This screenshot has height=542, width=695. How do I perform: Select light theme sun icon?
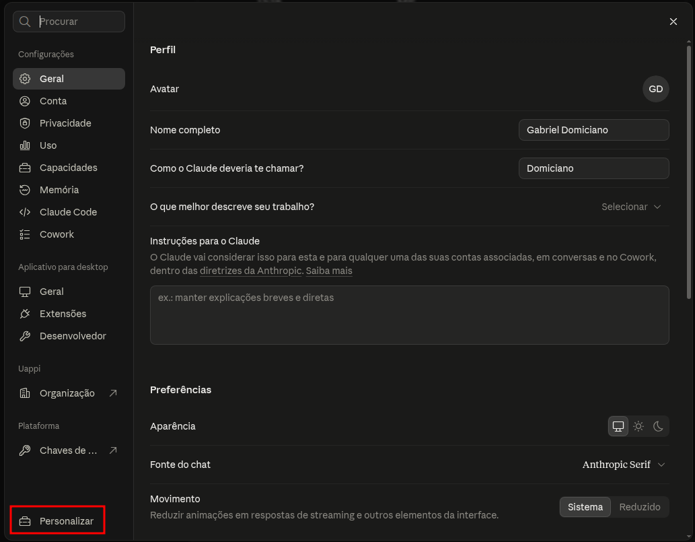(638, 426)
